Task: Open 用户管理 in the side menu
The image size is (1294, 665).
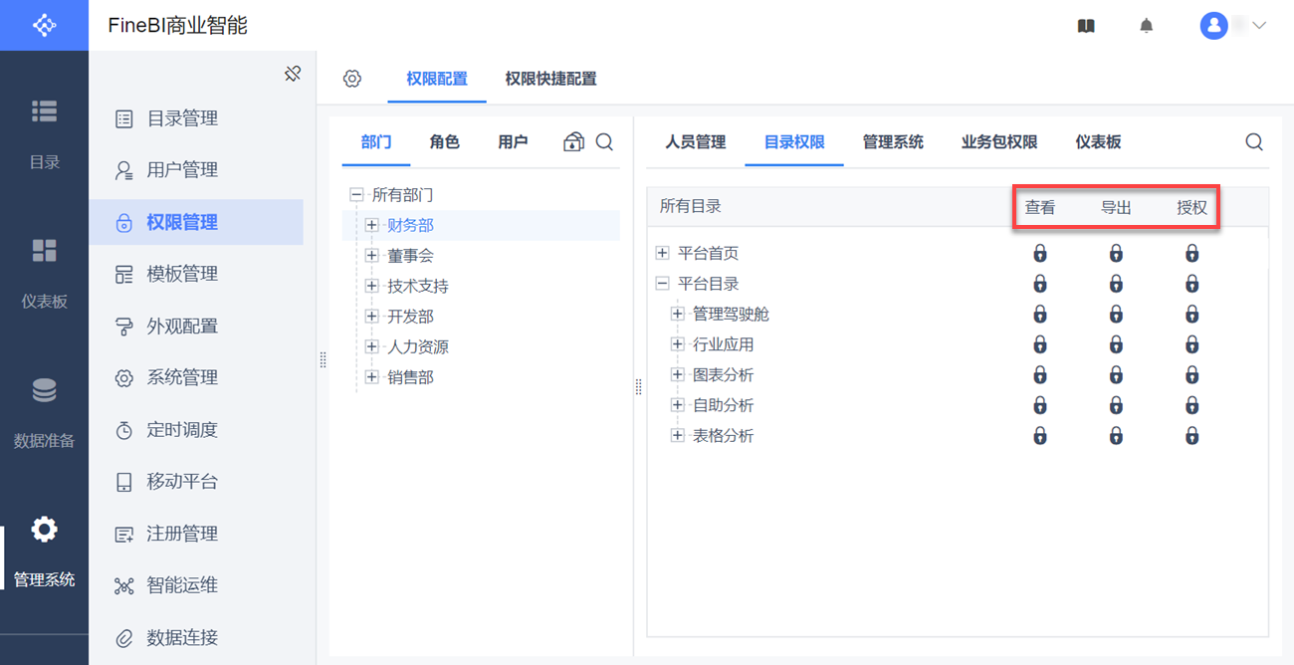Action: (181, 170)
